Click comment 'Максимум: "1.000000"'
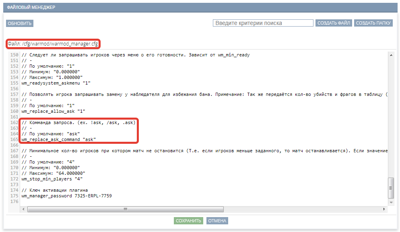The height and width of the screenshot is (232, 400). pos(52,77)
